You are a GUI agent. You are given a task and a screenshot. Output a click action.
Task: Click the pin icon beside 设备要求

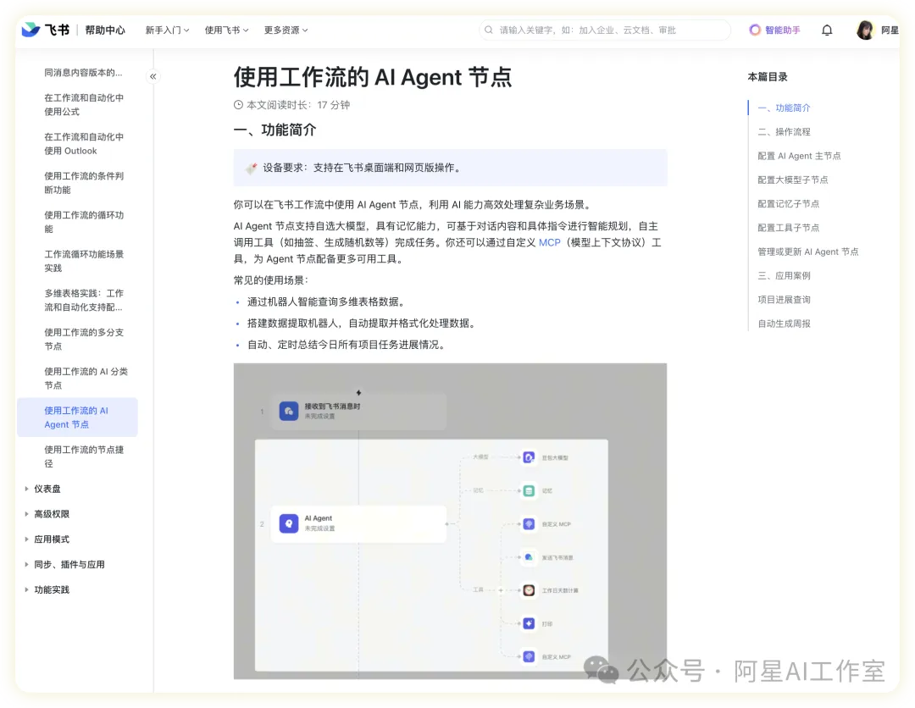click(x=252, y=168)
